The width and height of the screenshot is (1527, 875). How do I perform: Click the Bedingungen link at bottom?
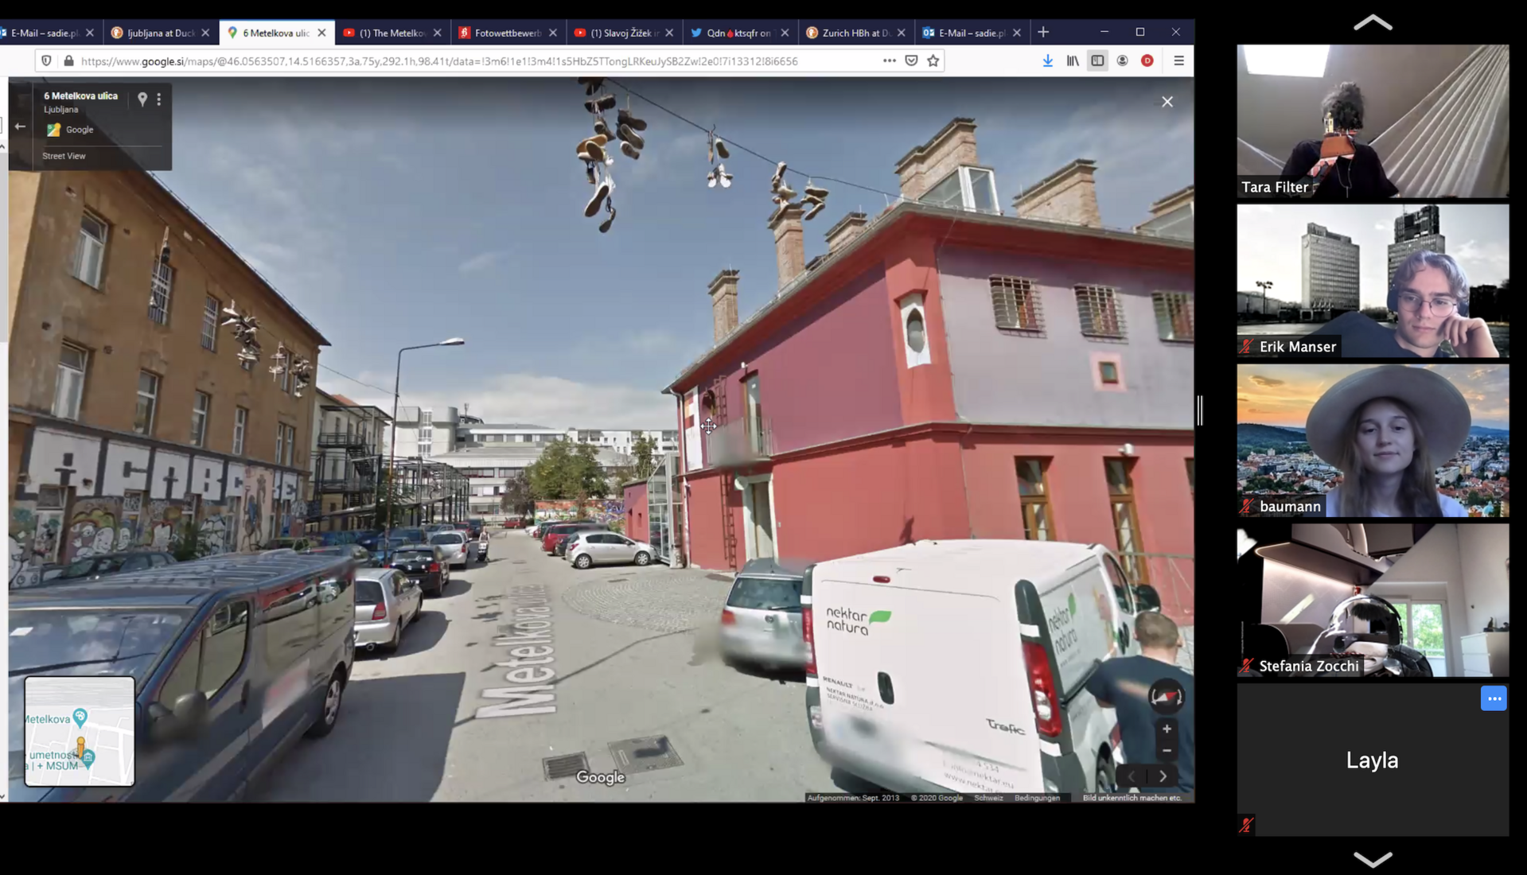(1036, 798)
